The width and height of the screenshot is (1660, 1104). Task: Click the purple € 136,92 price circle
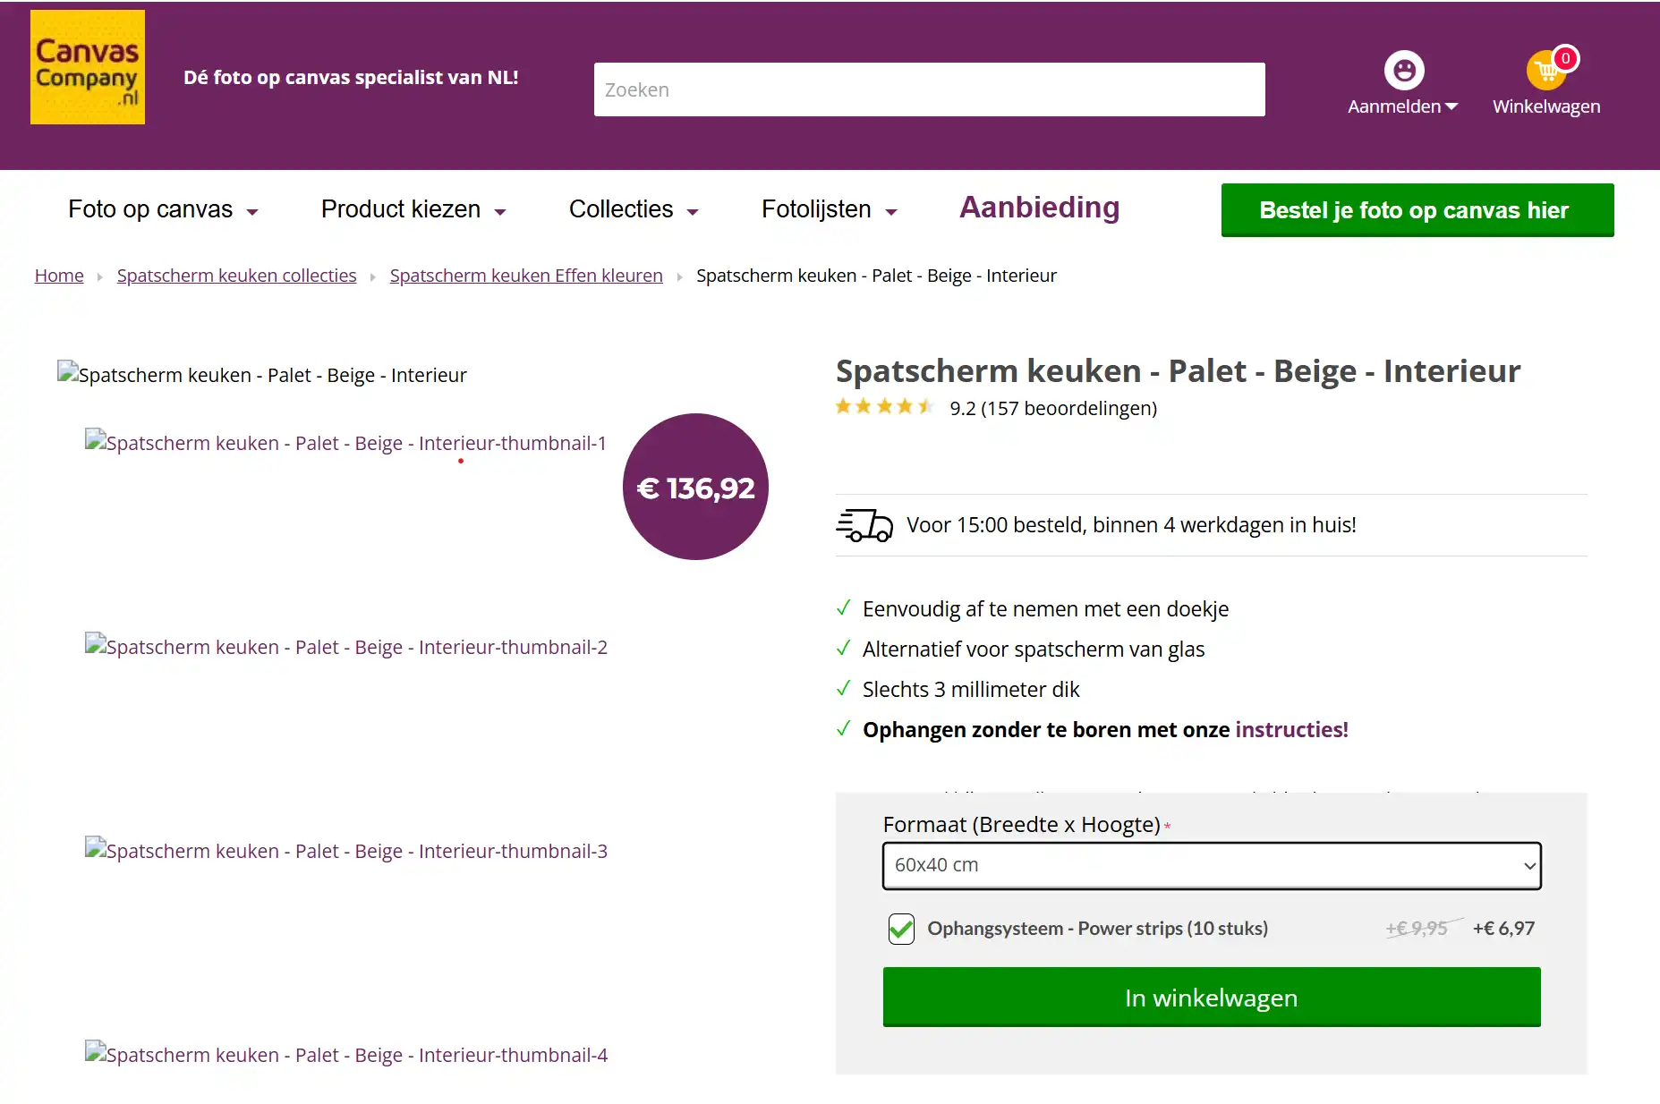[695, 487]
